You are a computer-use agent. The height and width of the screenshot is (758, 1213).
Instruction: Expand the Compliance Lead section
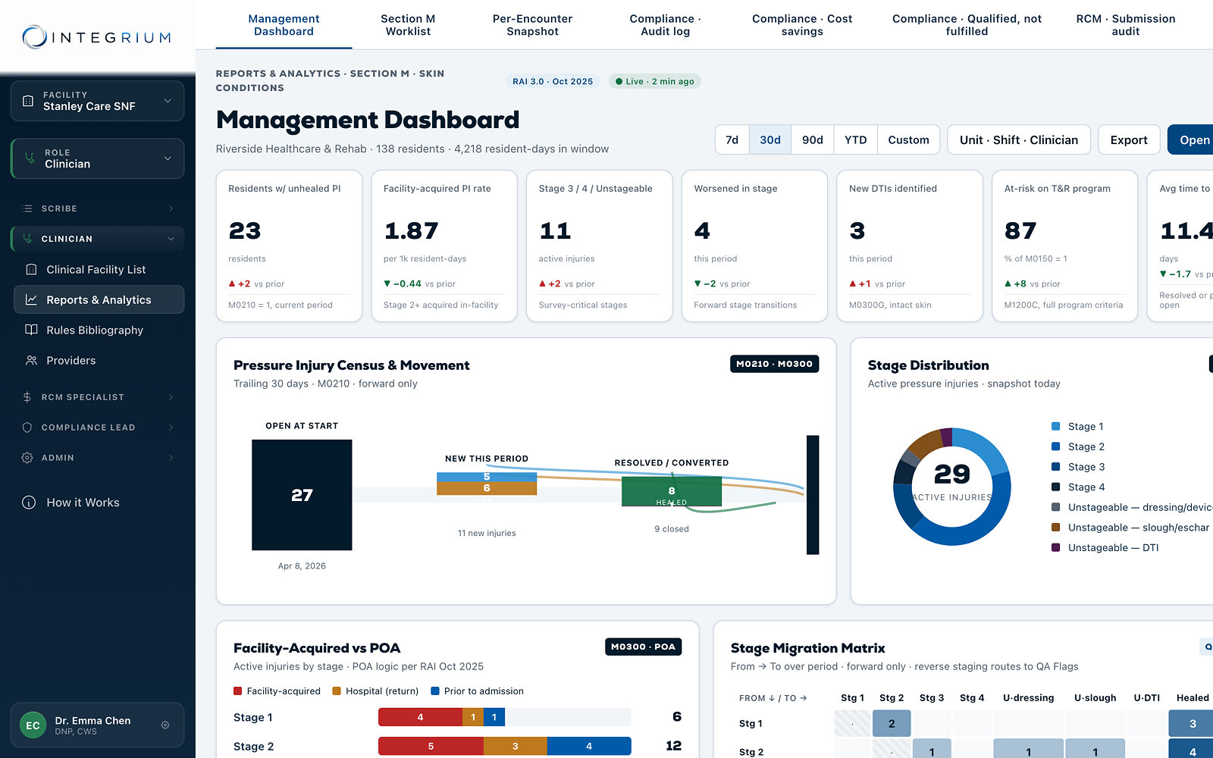pyautogui.click(x=97, y=428)
